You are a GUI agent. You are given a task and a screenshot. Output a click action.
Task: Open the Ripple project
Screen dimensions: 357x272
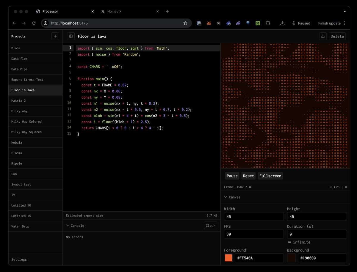(35, 163)
